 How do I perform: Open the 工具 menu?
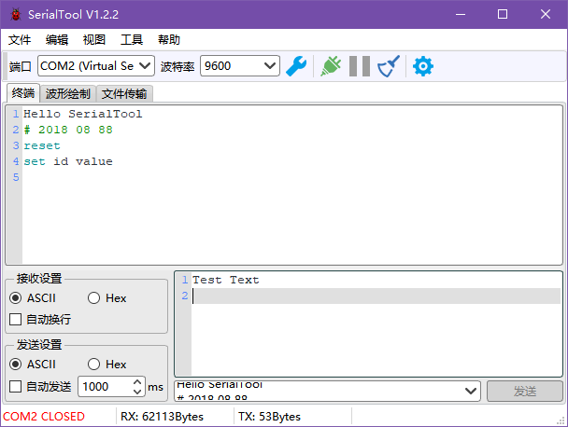[132, 40]
